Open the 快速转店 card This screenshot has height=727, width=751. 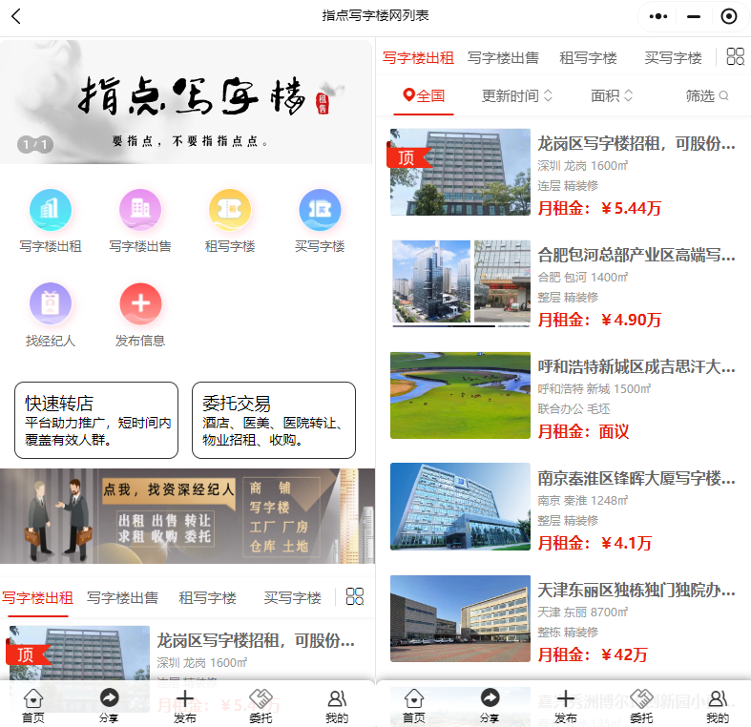(96, 420)
